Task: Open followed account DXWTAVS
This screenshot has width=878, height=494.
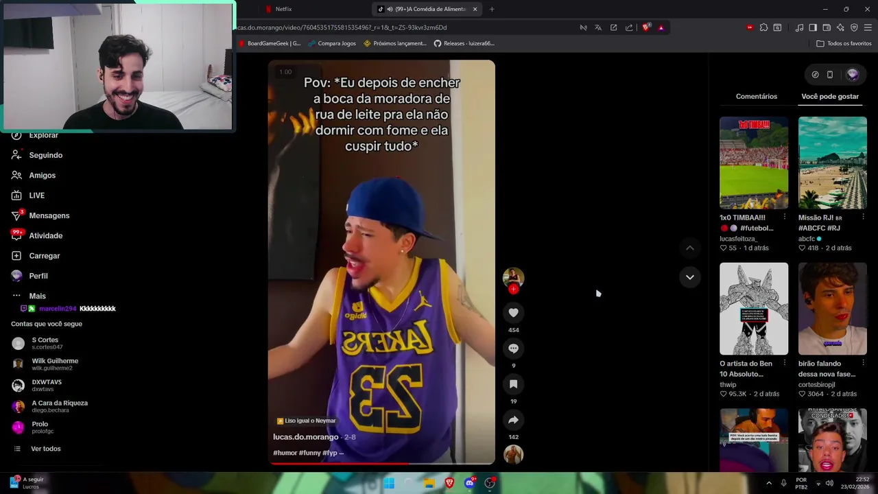Action: 47,385
